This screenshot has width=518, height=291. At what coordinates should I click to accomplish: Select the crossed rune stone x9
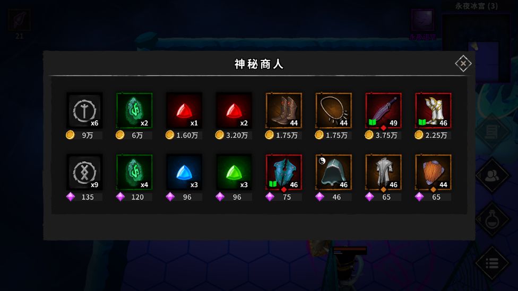click(x=84, y=172)
